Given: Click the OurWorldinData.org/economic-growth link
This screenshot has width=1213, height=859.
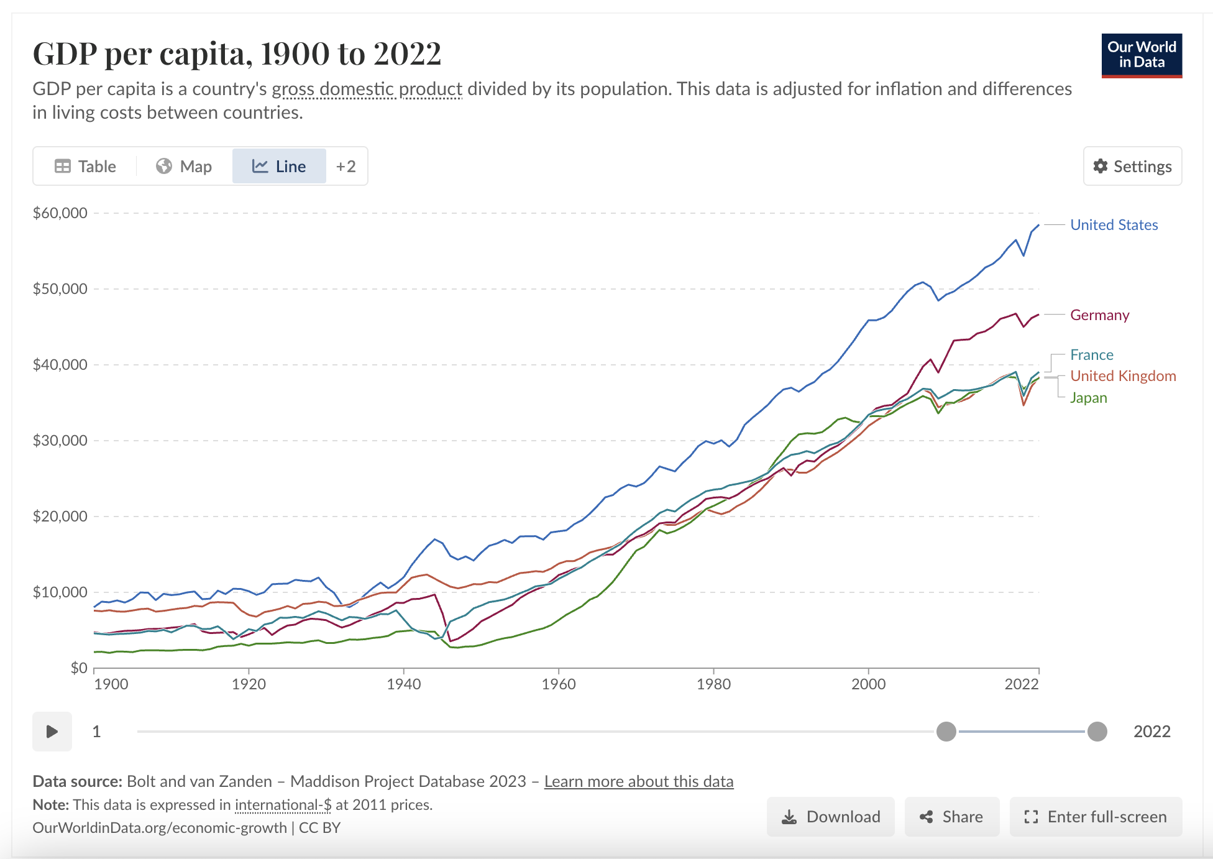Looking at the screenshot, I should (158, 827).
